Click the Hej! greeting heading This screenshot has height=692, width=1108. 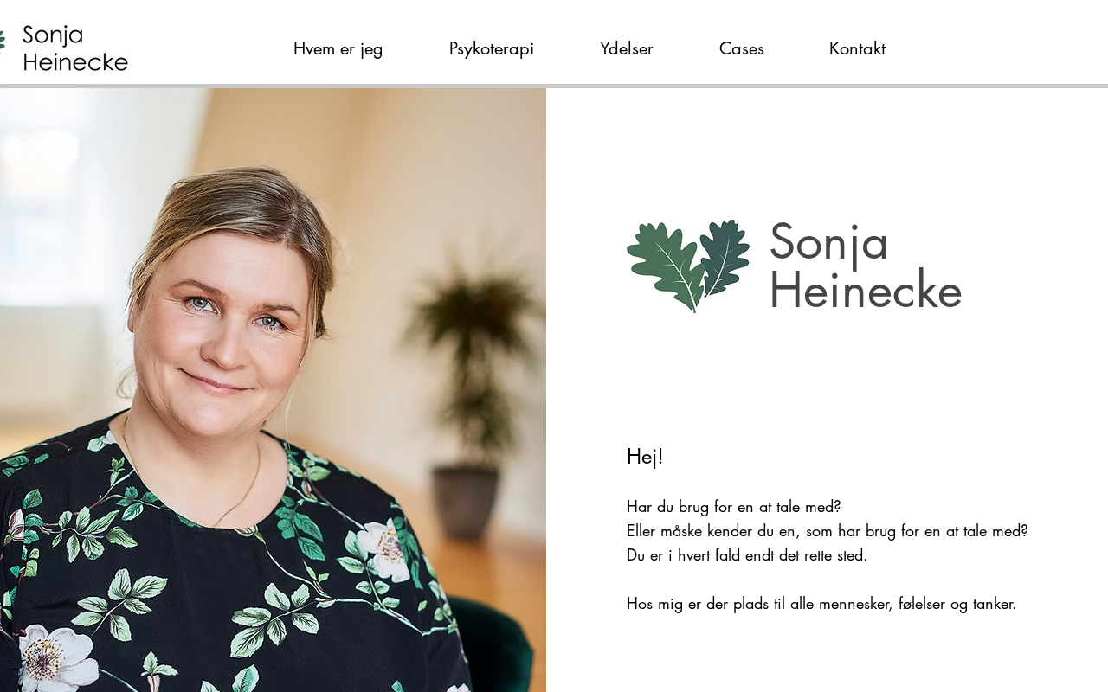645,457
